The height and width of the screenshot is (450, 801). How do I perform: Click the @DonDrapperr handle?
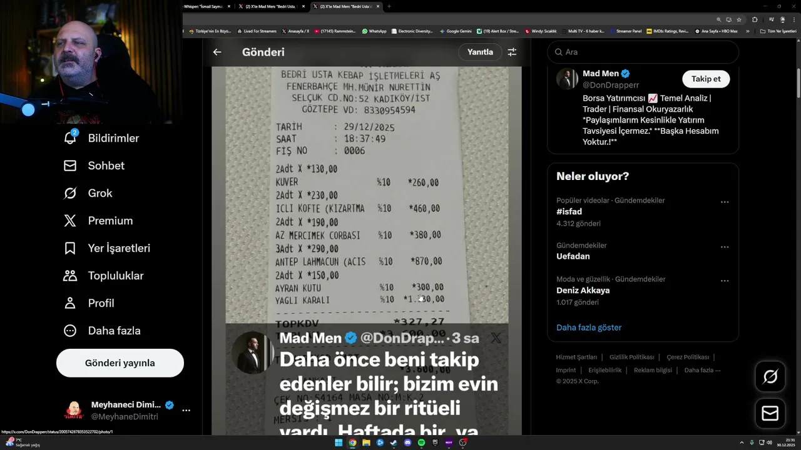pyautogui.click(x=611, y=85)
